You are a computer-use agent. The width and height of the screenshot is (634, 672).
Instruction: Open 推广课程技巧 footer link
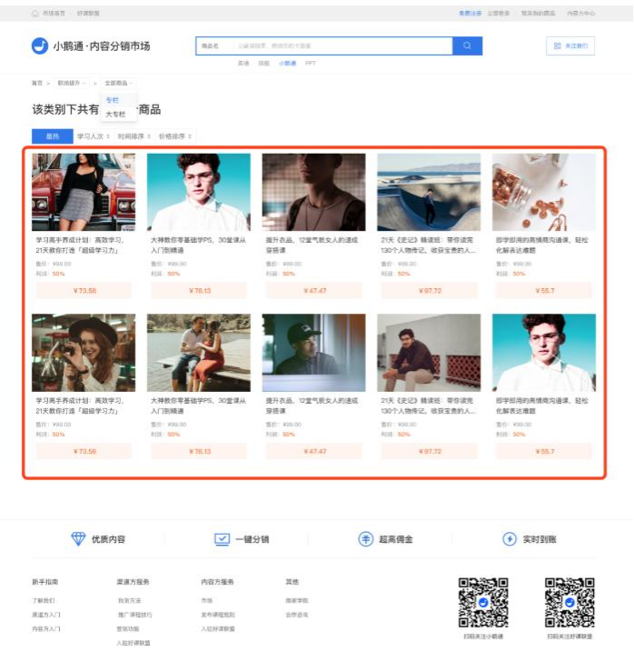pos(134,615)
